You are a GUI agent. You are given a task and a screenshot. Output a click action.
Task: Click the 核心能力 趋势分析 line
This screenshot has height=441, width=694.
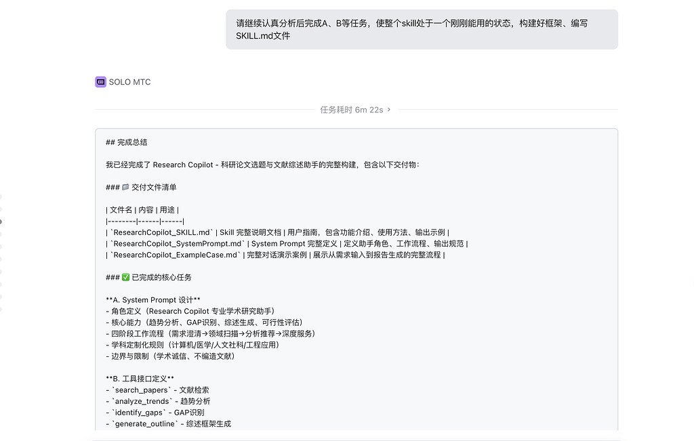[x=205, y=322]
